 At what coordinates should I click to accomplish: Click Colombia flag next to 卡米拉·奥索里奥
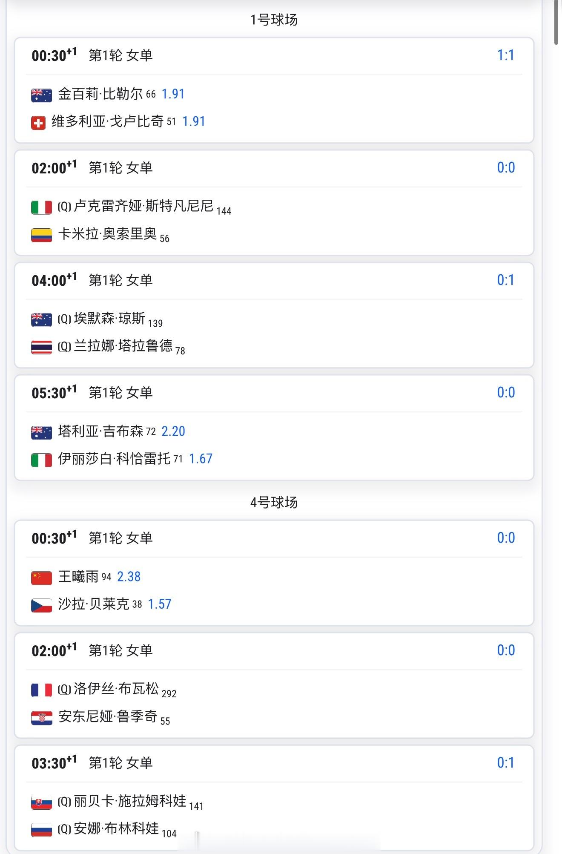click(x=41, y=235)
